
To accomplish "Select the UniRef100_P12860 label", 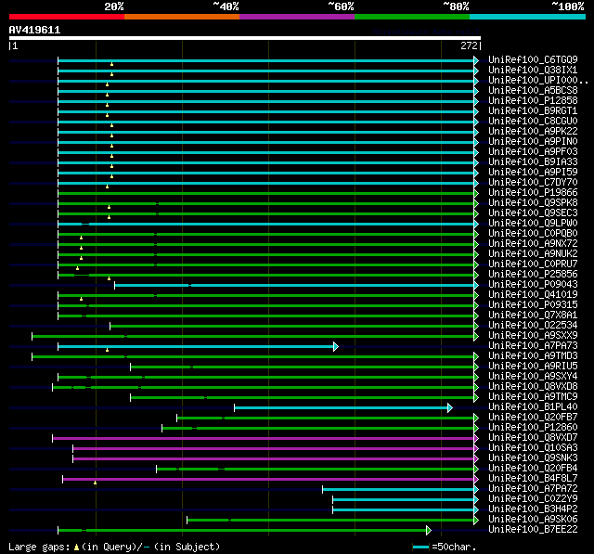I will (533, 428).
